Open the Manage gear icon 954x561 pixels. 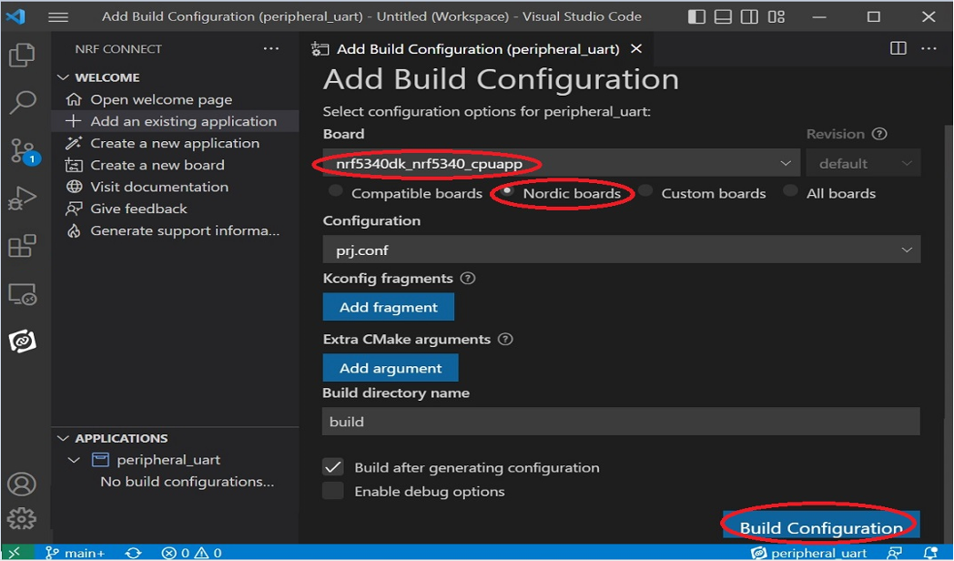(x=22, y=519)
